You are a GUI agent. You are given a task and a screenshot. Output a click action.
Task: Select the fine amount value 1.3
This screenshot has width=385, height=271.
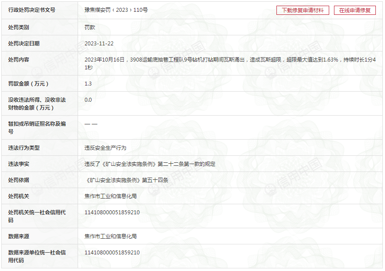pos(88,83)
